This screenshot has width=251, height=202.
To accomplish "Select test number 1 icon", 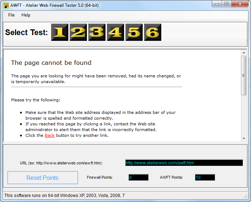I will click(x=60, y=32).
